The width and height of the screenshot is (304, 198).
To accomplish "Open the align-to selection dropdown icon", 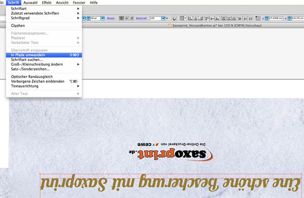I will pyautogui.click(x=183, y=19).
